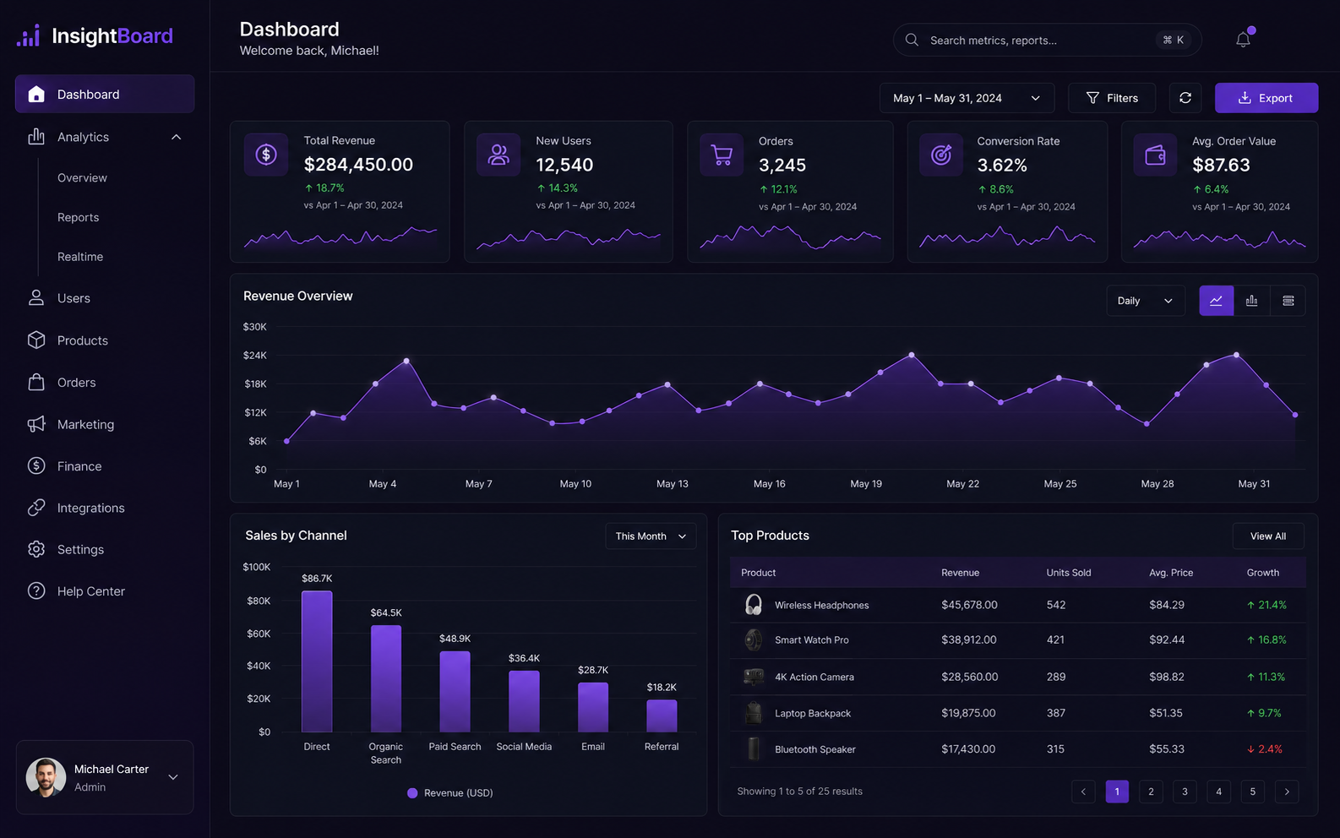Sort table by Avg. Price column header
The height and width of the screenshot is (838, 1340).
click(x=1171, y=573)
